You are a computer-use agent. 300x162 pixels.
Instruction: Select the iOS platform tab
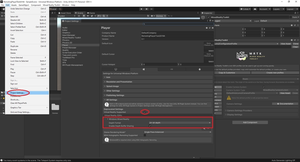point(172,69)
